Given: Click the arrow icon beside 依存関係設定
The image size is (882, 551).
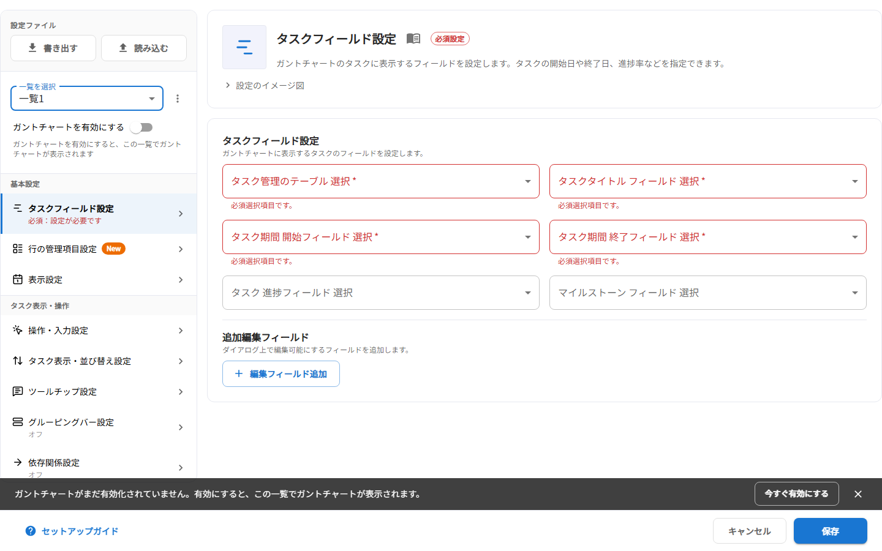Looking at the screenshot, I should pyautogui.click(x=18, y=462).
